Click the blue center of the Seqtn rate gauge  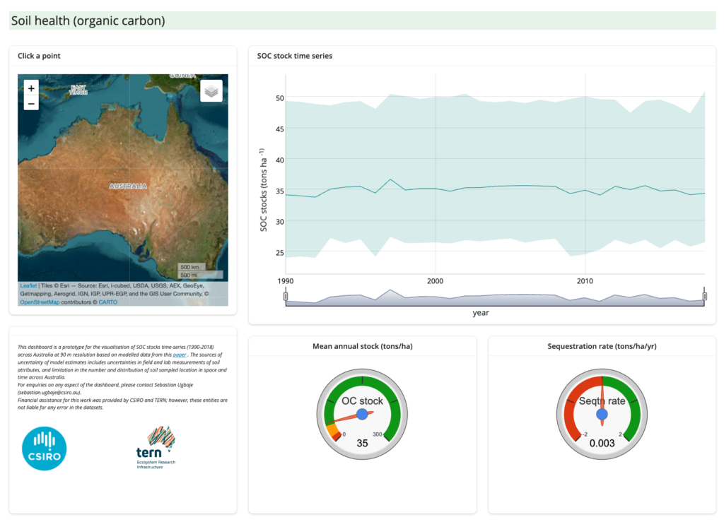click(x=602, y=414)
